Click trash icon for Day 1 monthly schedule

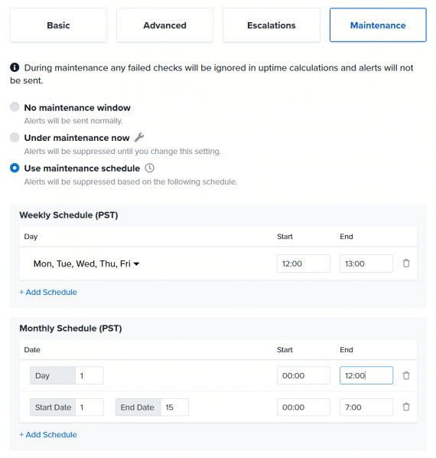pos(406,375)
